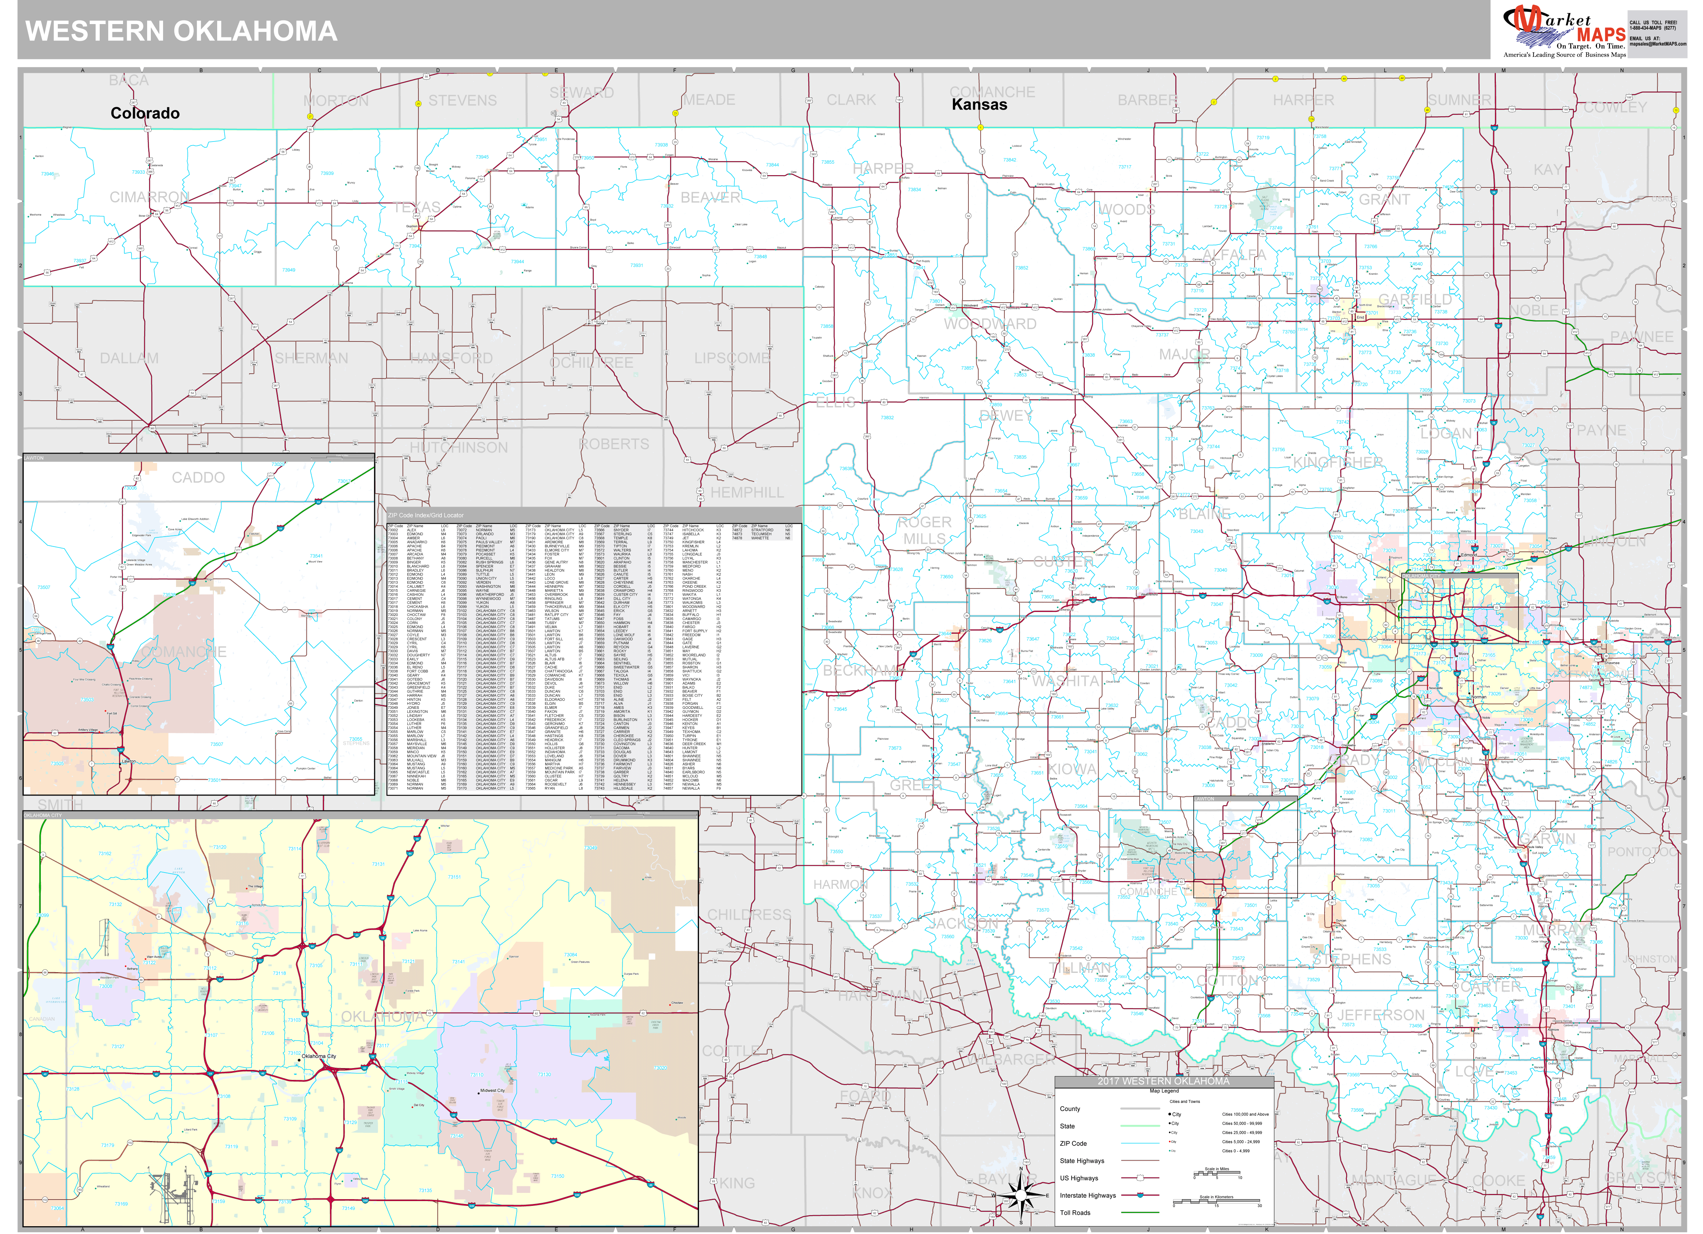
Task: Click the Scale in Miles bar
Action: (1218, 1173)
